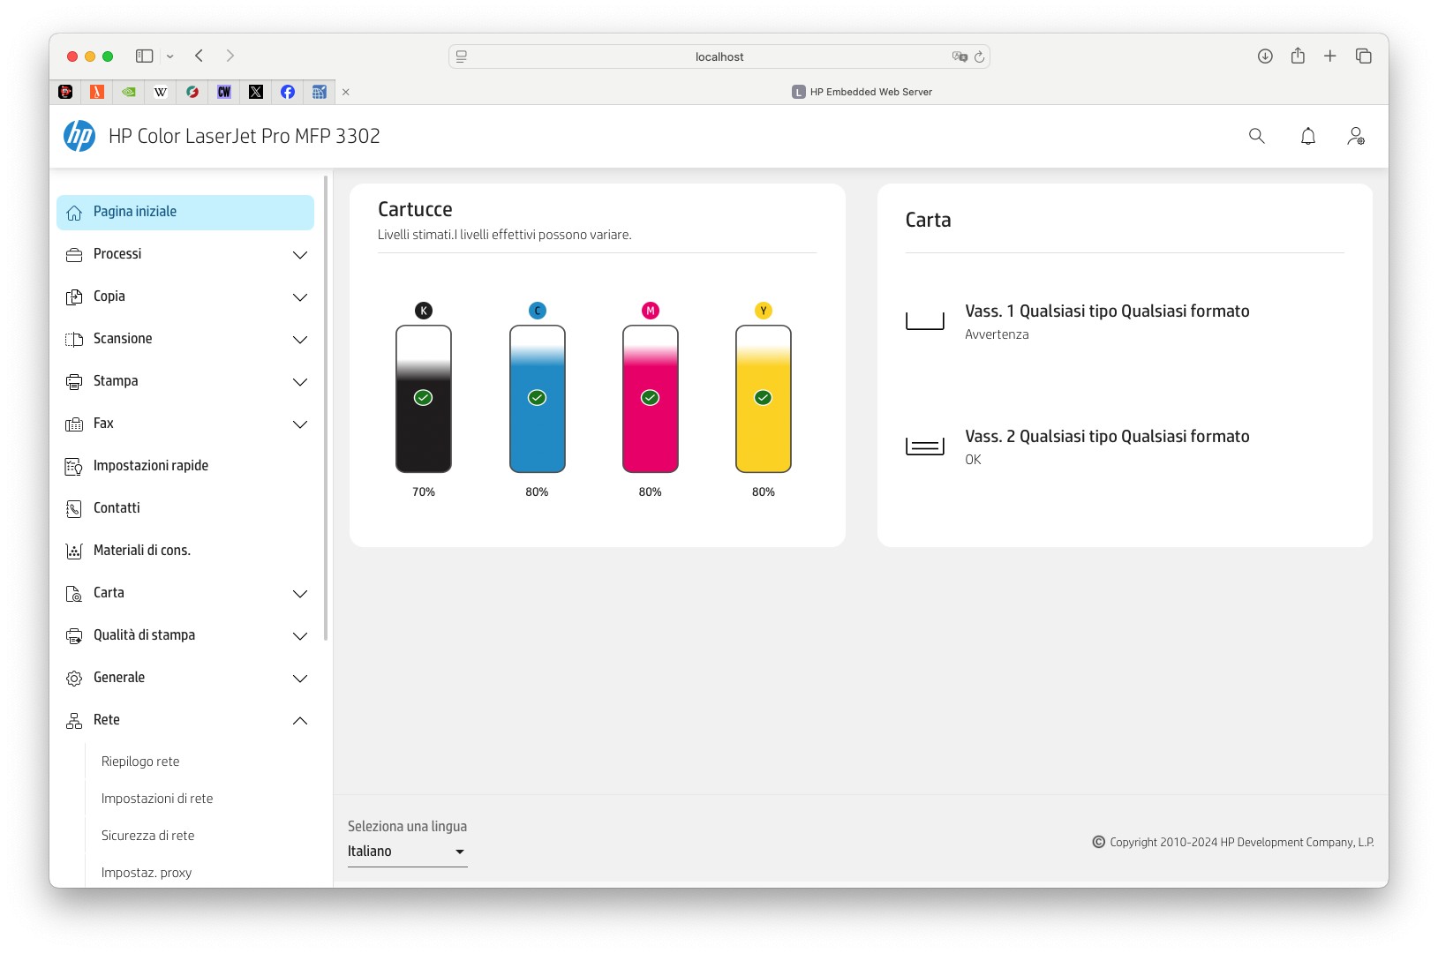1438x953 pixels.
Task: Click the Vass. 1 paper tray icon
Action: [925, 320]
